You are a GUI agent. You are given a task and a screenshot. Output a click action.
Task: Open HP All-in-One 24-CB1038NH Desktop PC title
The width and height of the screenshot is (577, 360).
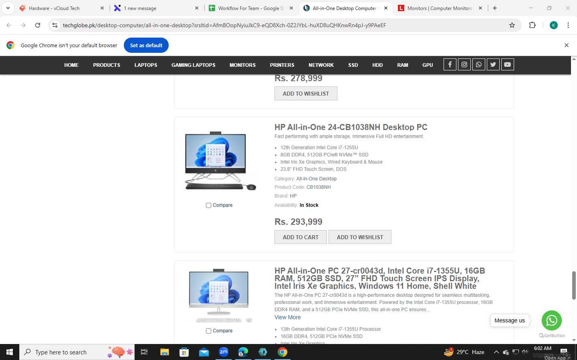pos(351,127)
